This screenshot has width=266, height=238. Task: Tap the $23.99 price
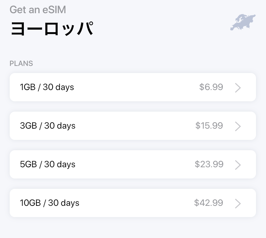(209, 164)
